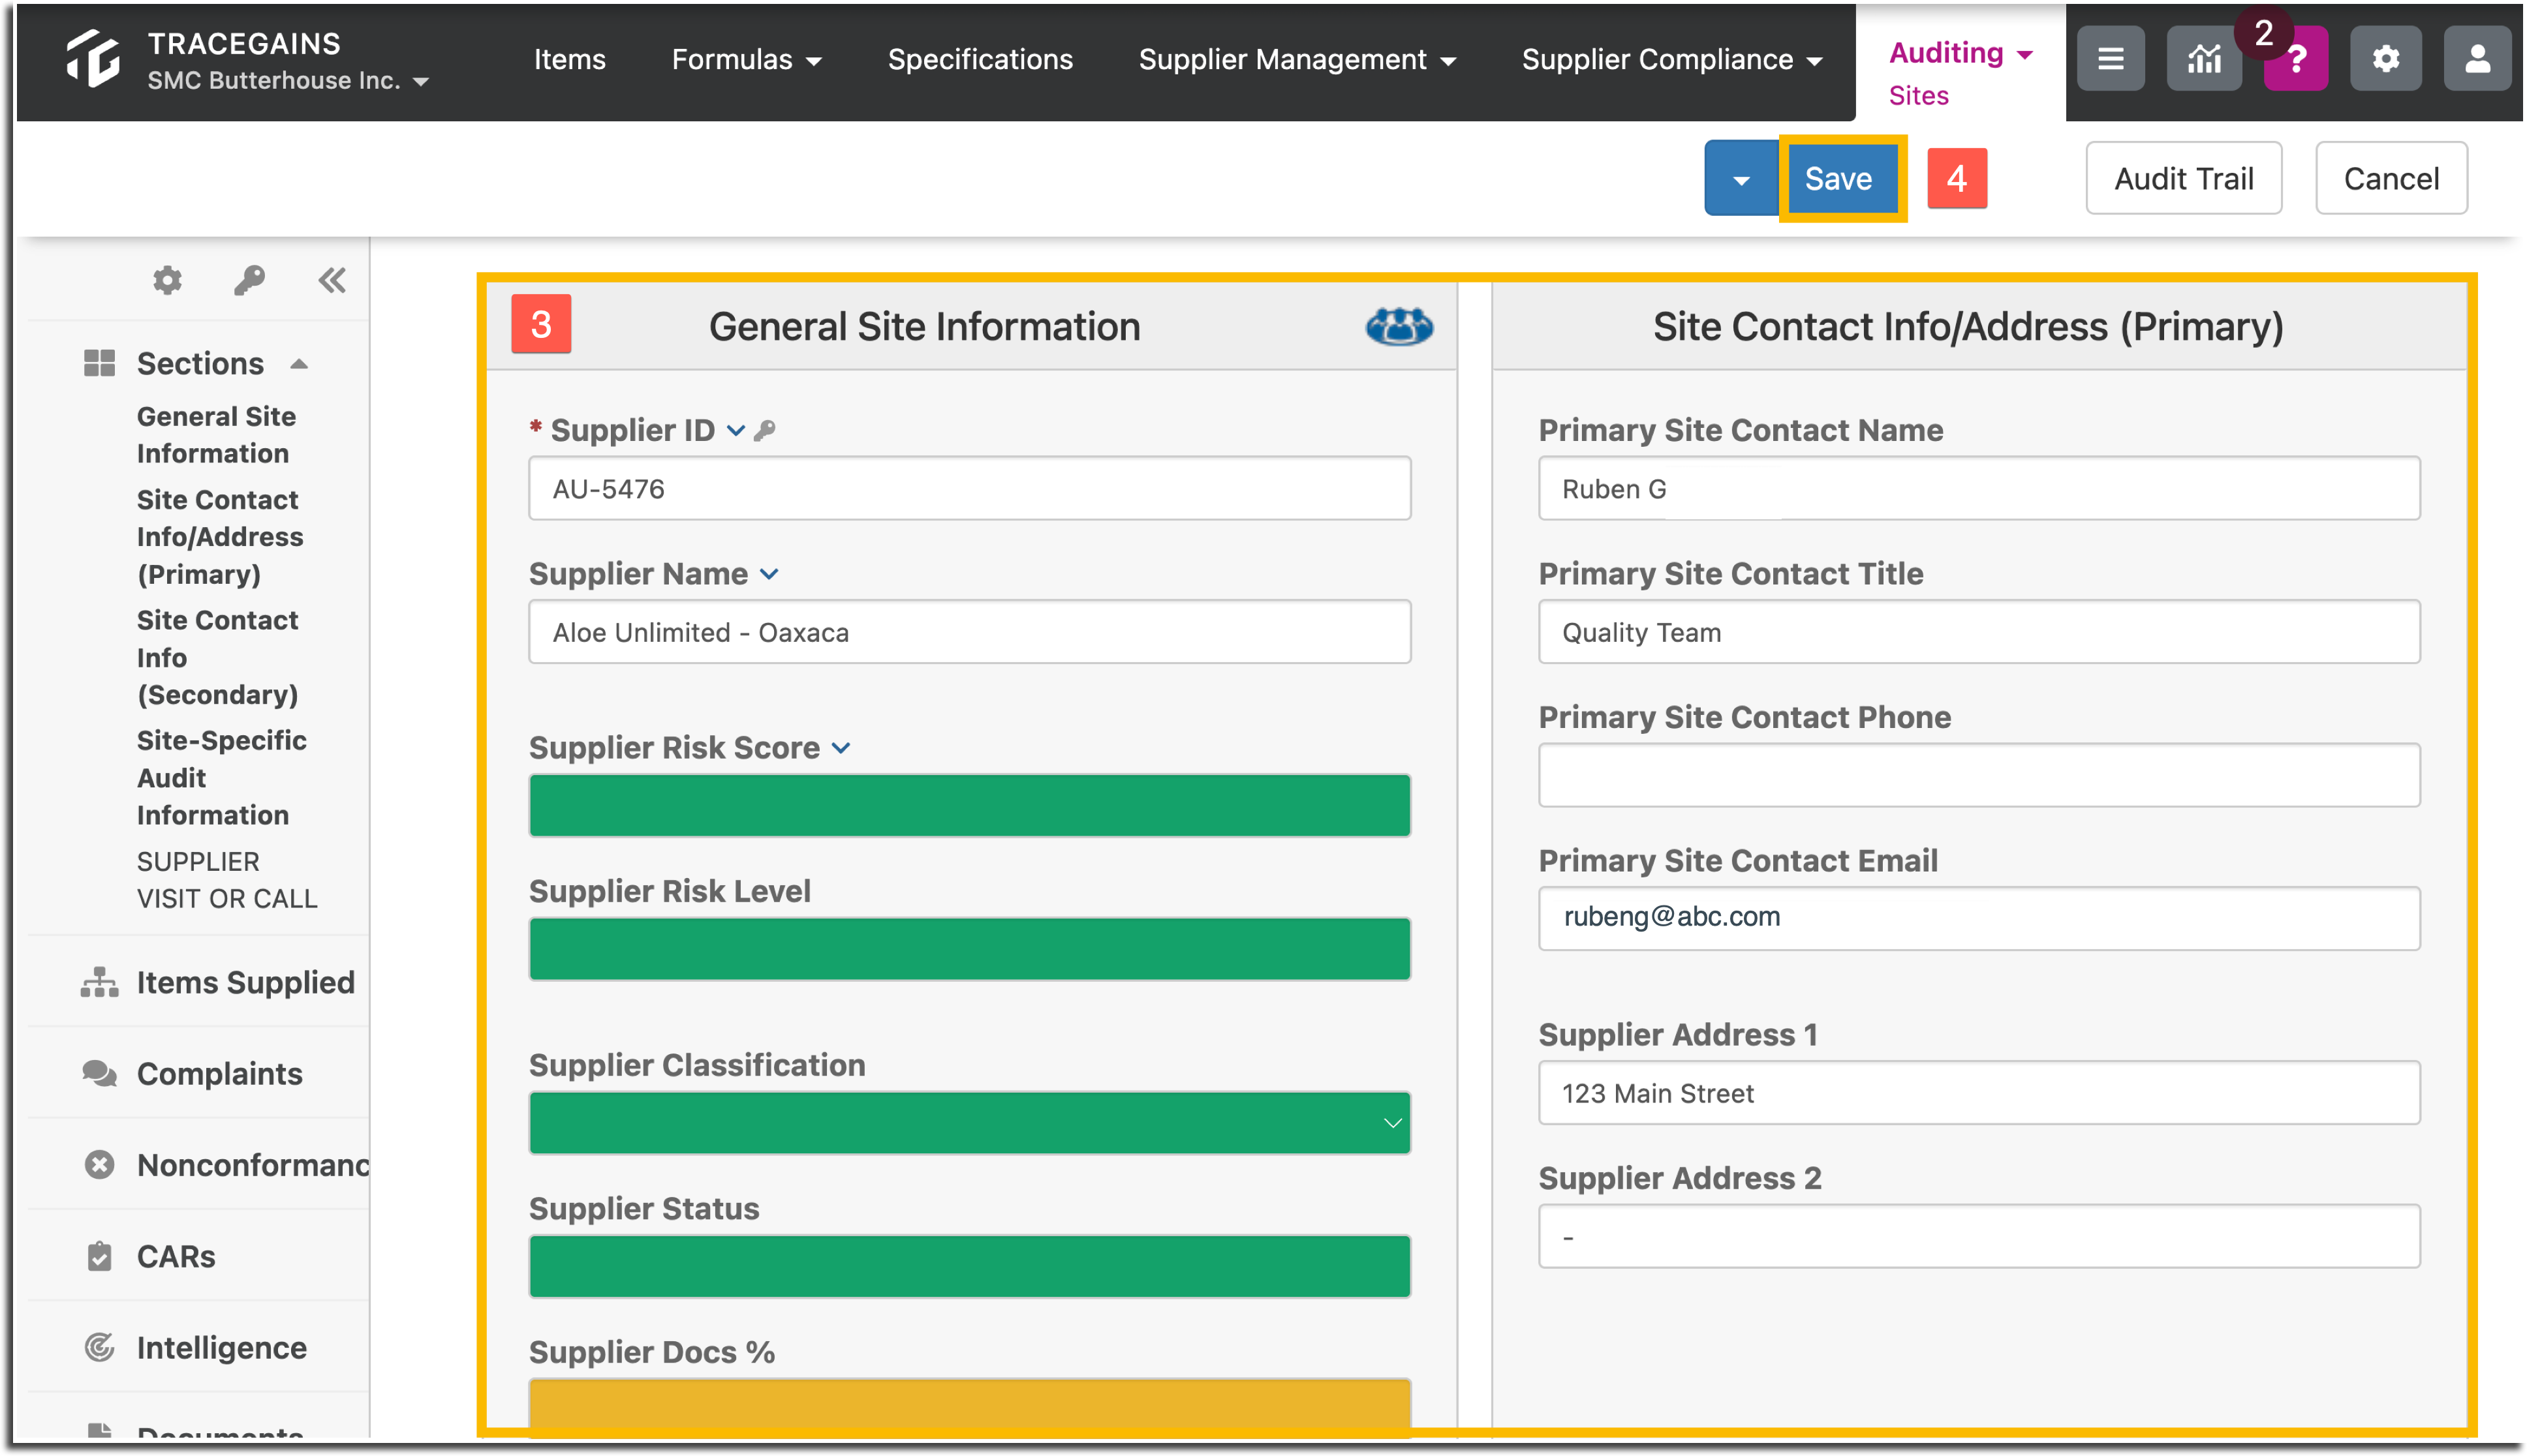Screen dimensions: 2527x1456
Task: Expand the Supplier Management menu
Action: (1297, 60)
